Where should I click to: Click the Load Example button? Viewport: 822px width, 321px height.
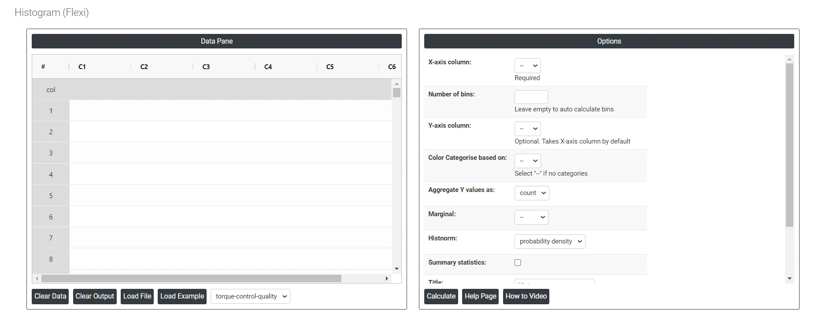click(x=182, y=296)
